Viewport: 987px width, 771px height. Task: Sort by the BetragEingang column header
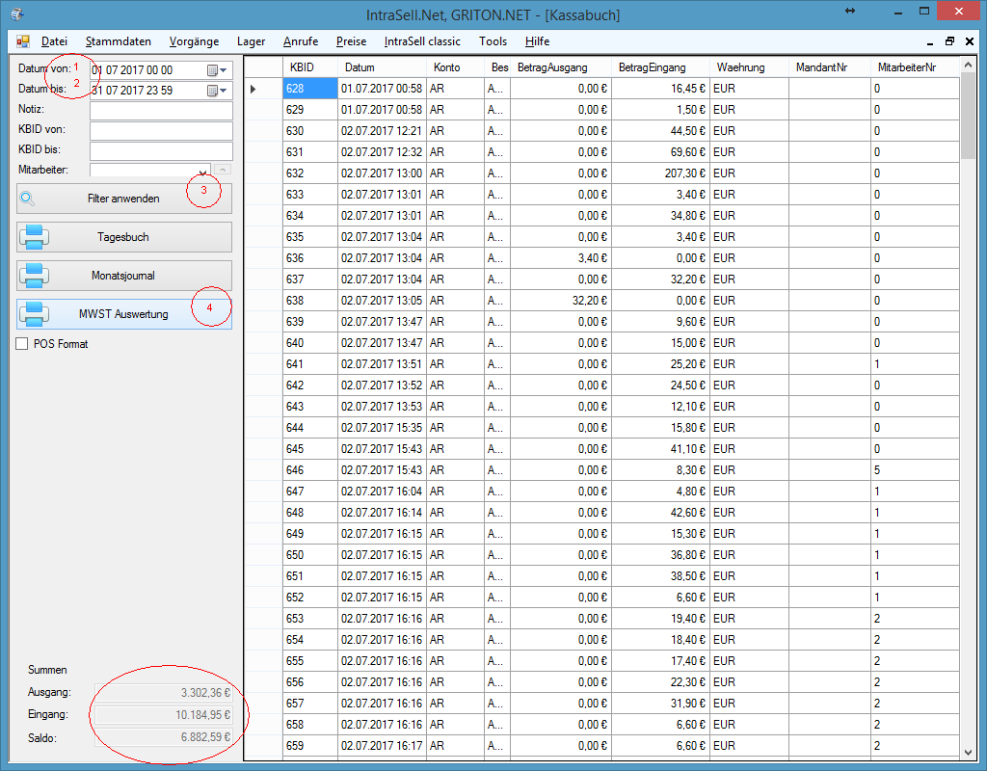tap(661, 67)
